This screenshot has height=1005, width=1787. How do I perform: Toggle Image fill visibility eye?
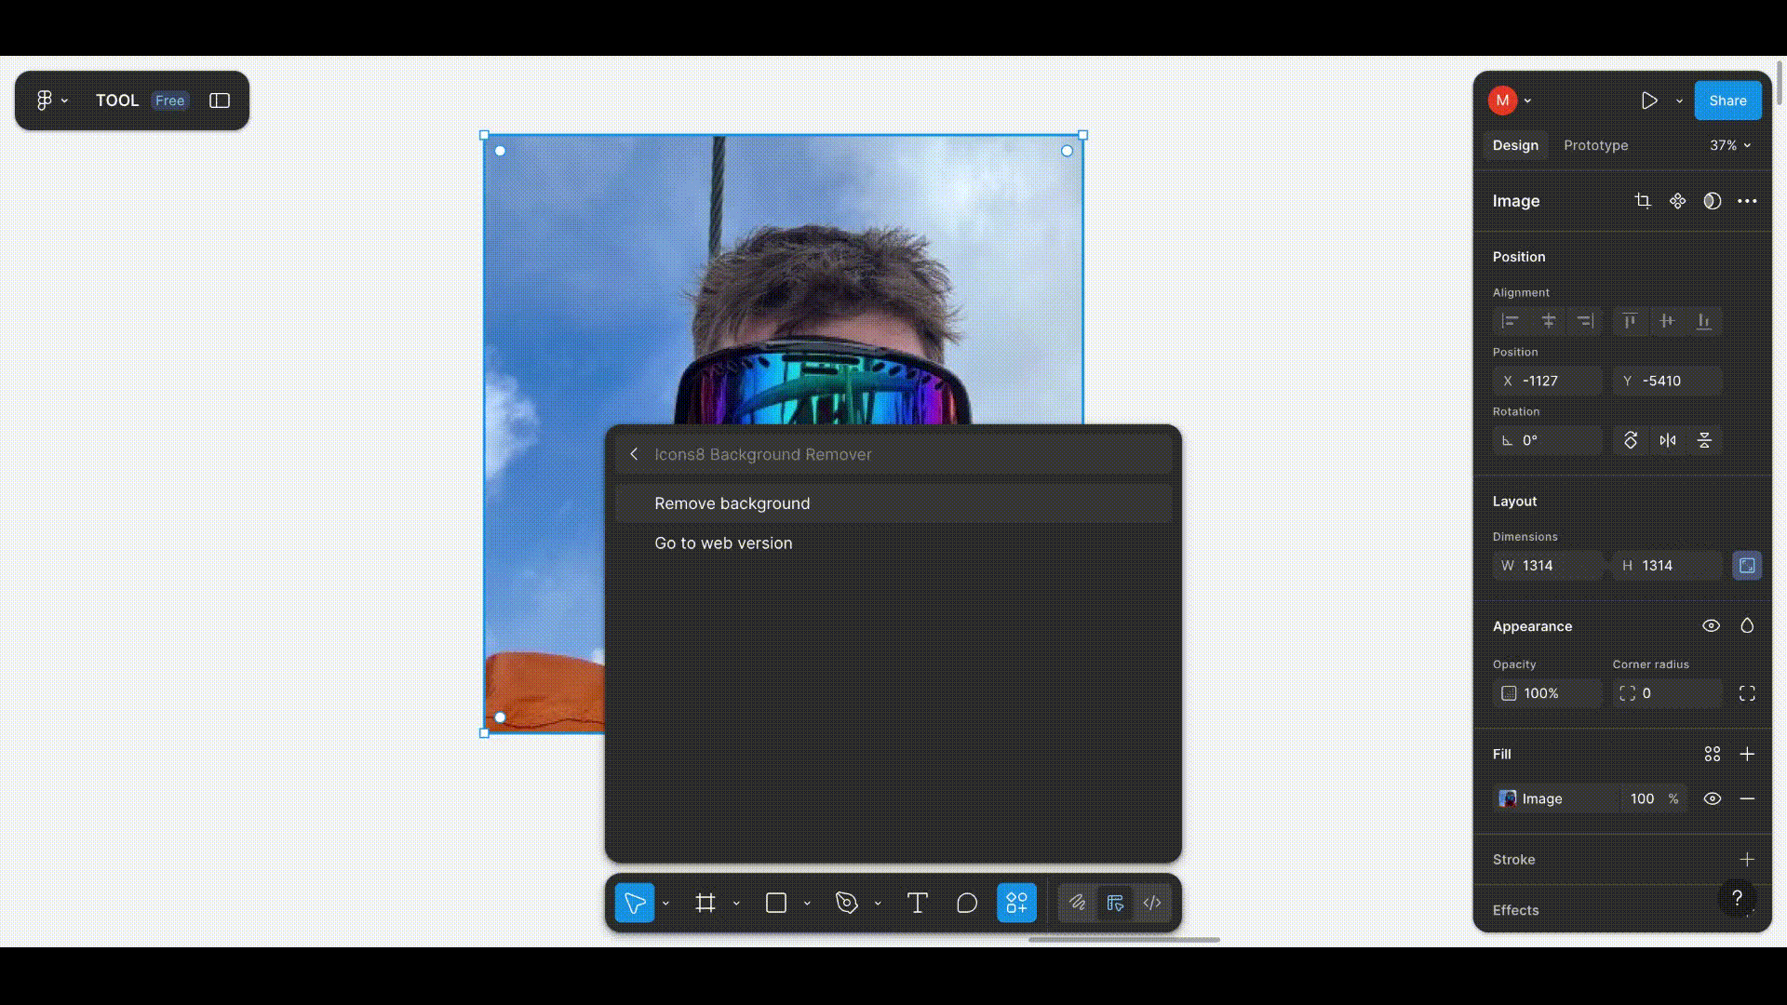(x=1712, y=798)
